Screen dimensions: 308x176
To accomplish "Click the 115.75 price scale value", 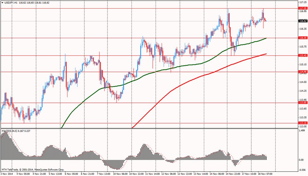I will click(303, 47).
